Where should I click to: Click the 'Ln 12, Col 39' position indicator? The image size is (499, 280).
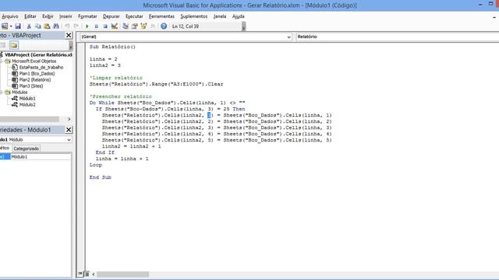click(x=186, y=26)
